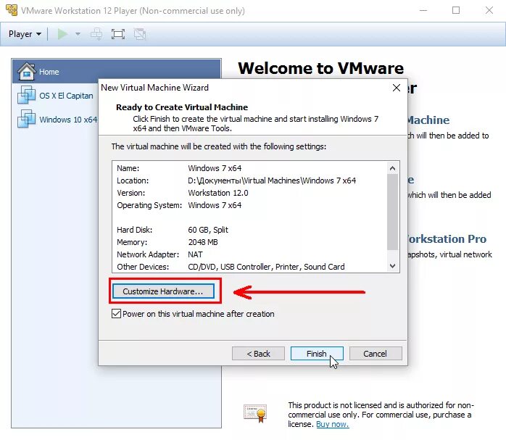Click the settings list scroll up arrow
Screen dimensions: 506x440
392,168
